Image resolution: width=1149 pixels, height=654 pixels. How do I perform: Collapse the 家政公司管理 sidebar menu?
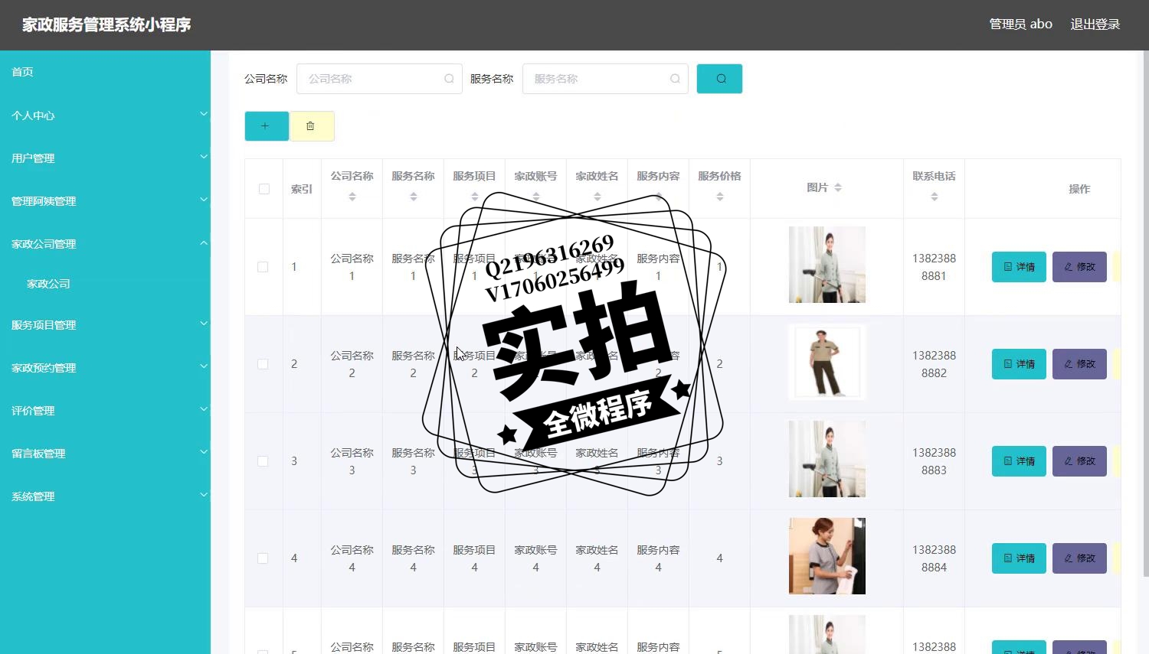[x=105, y=244]
